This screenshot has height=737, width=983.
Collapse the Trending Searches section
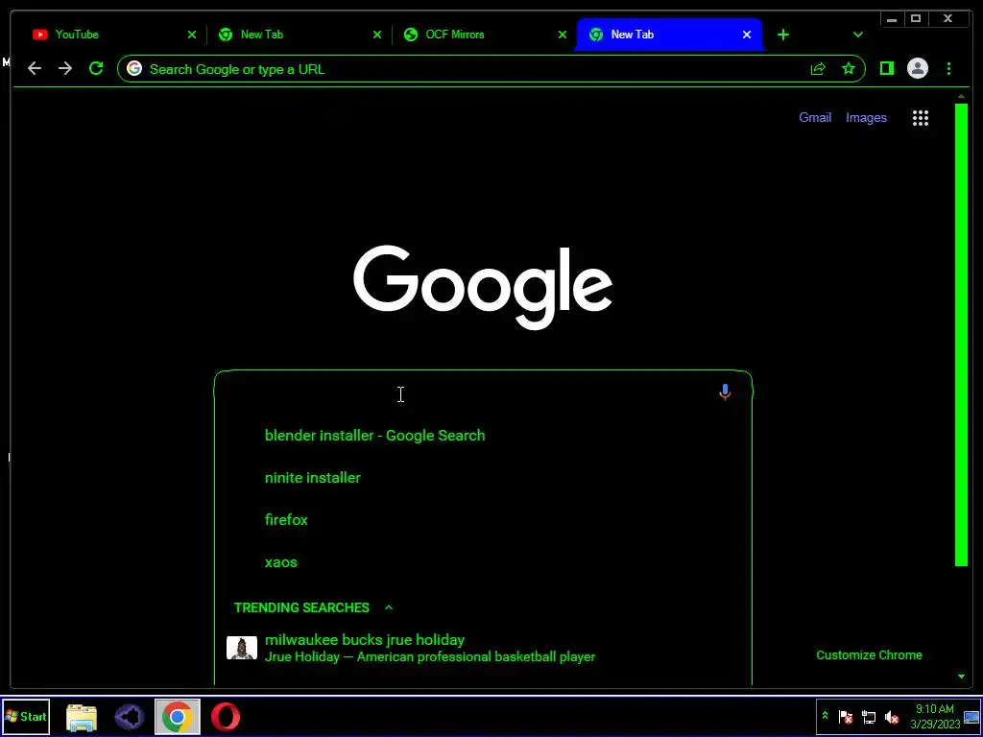(x=389, y=607)
